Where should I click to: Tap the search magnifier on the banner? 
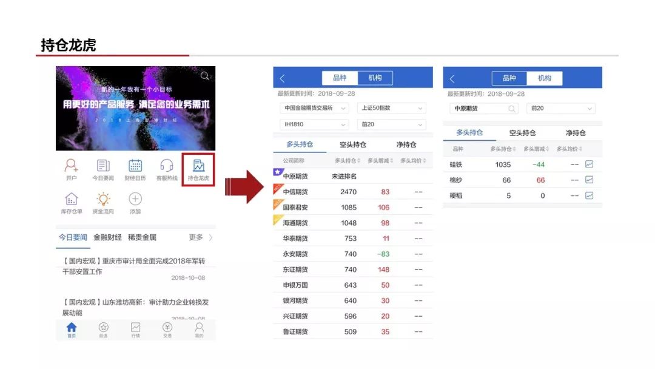(x=205, y=76)
